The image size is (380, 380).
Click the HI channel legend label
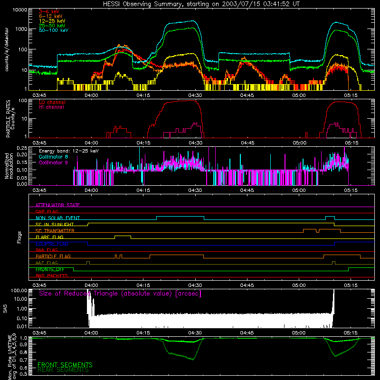[x=51, y=107]
